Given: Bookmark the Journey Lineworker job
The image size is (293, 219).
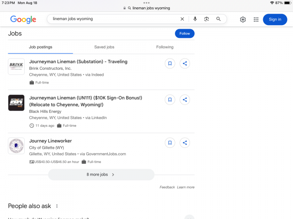Looking at the screenshot, I should pyautogui.click(x=170, y=143).
